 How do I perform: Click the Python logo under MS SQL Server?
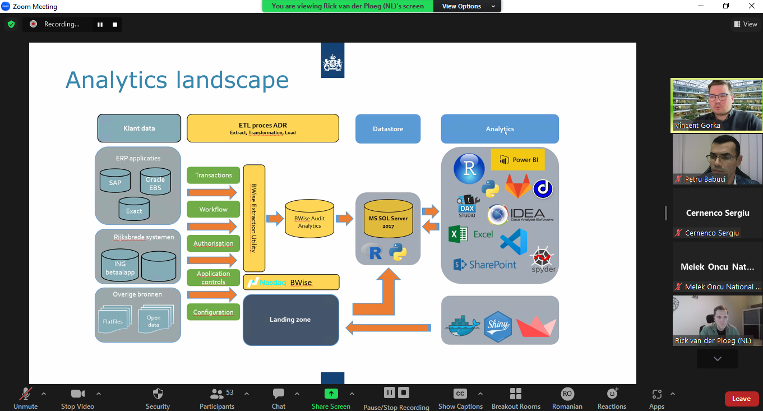397,252
